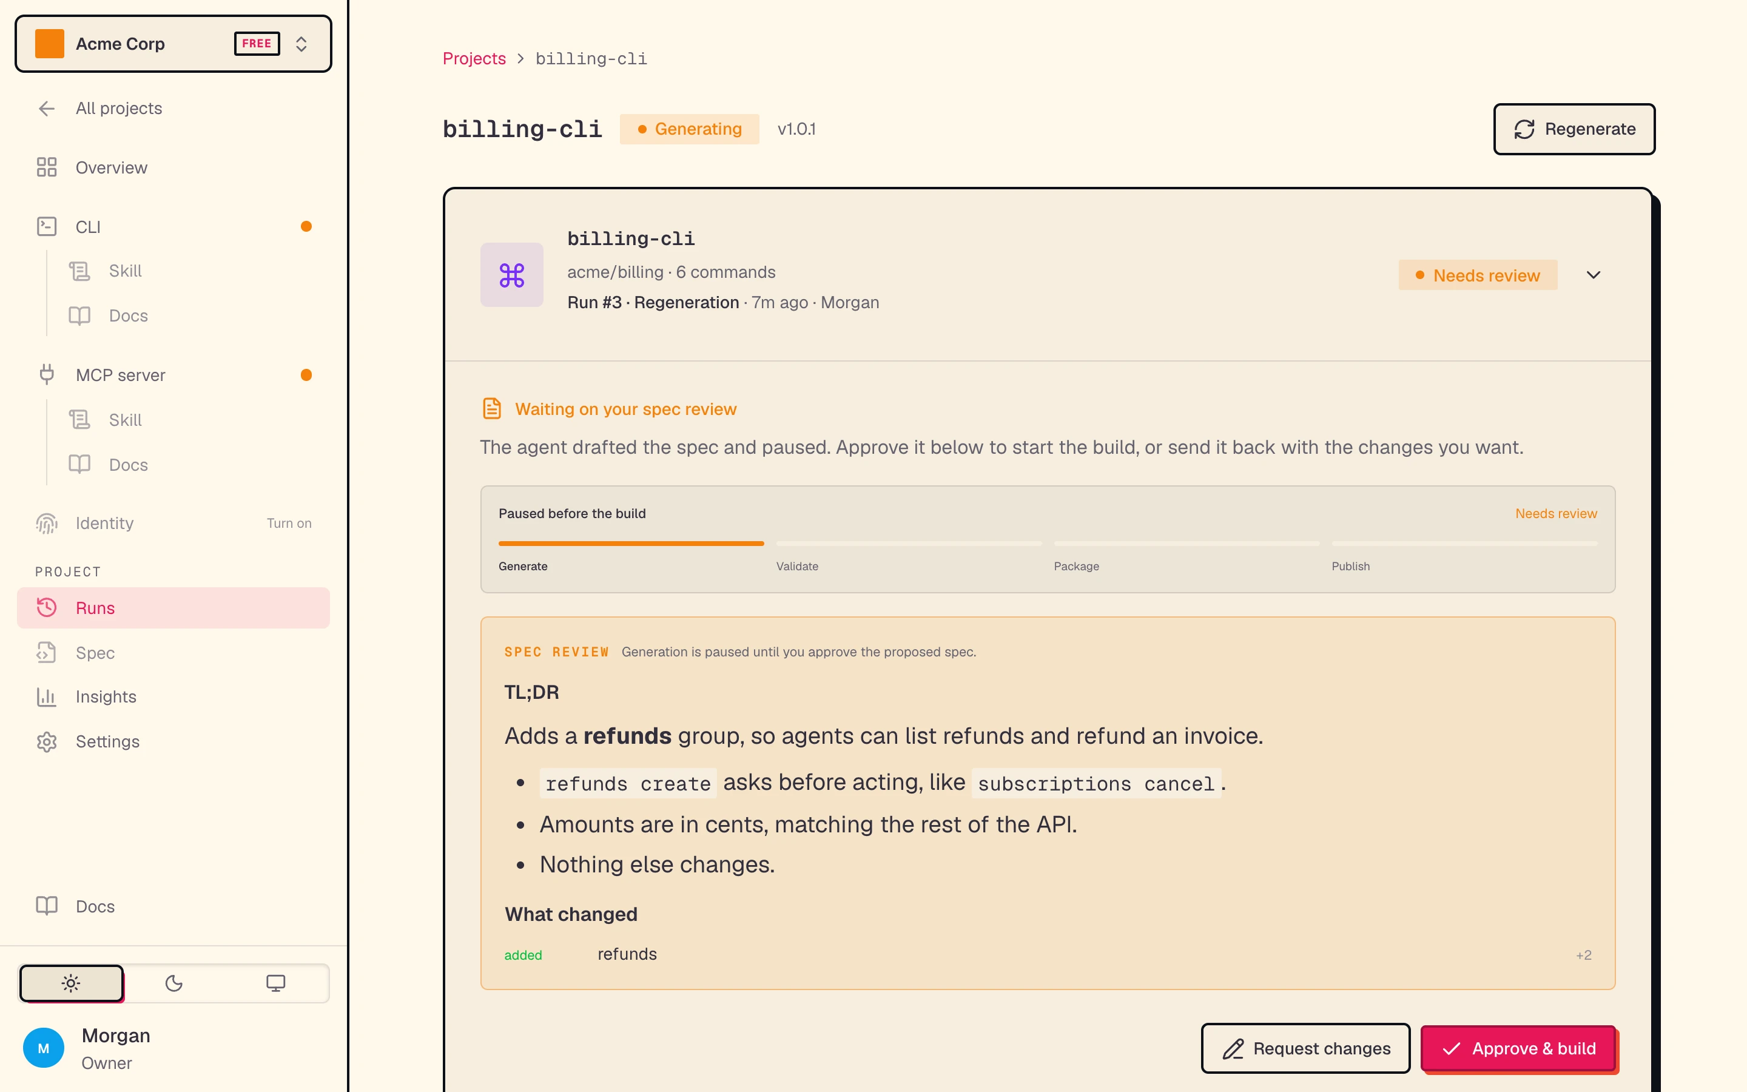The height and width of the screenshot is (1092, 1747).
Task: Switch to light theme
Action: (x=72, y=983)
